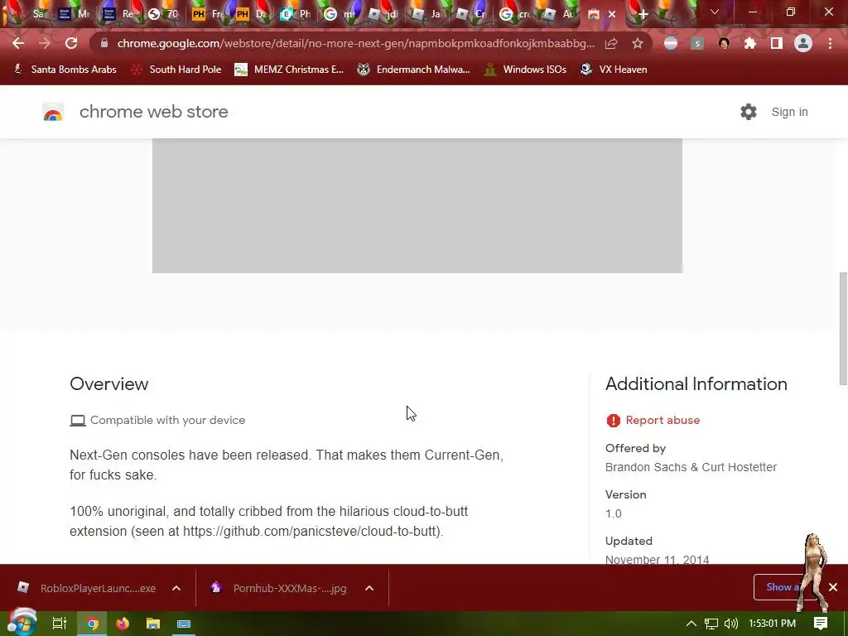
Task: Click the face avatar extension icon
Action: 724,43
